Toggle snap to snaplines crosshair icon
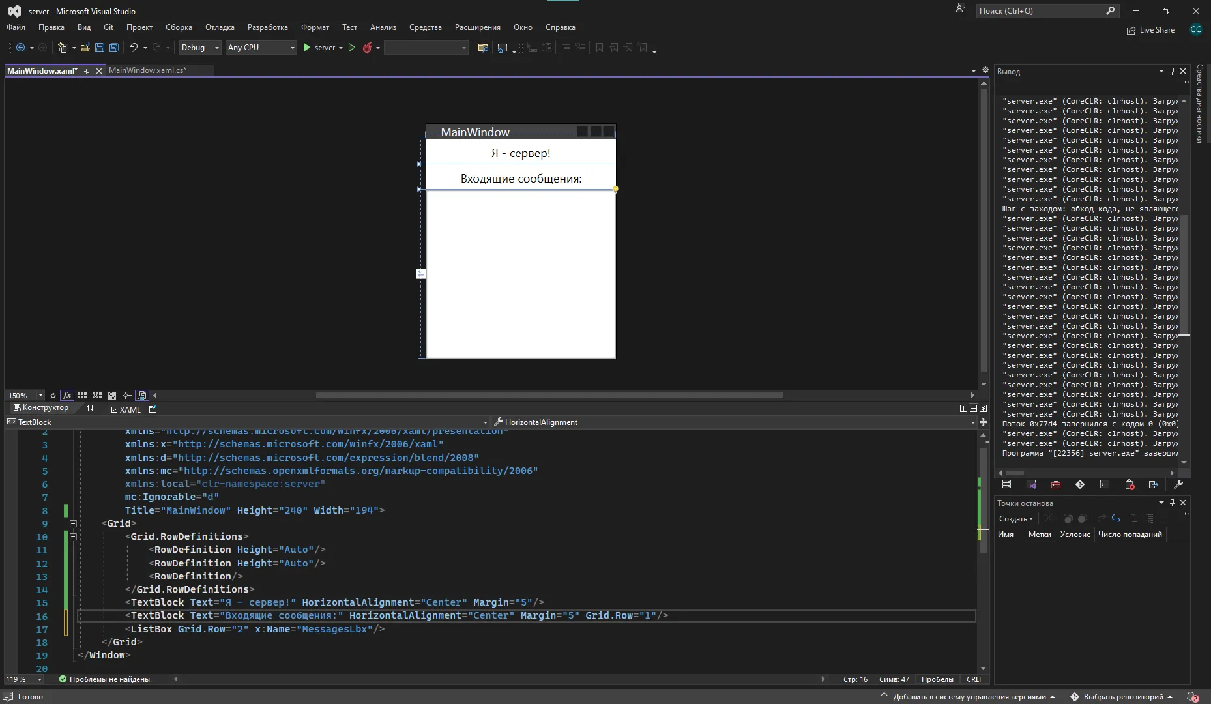This screenshot has height=704, width=1211. [126, 396]
